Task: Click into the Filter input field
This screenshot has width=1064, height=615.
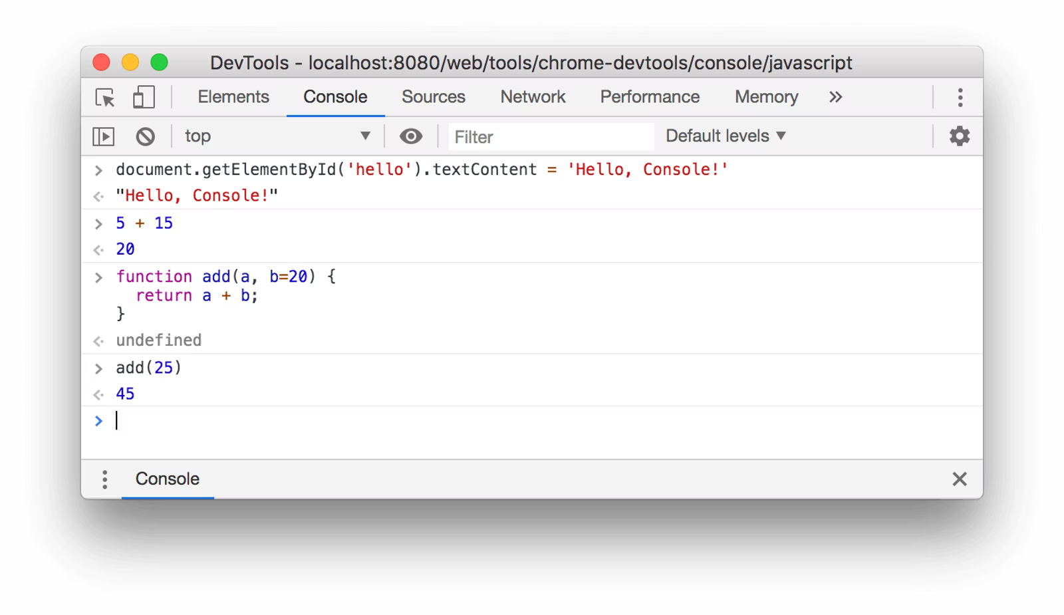Action: 551,137
